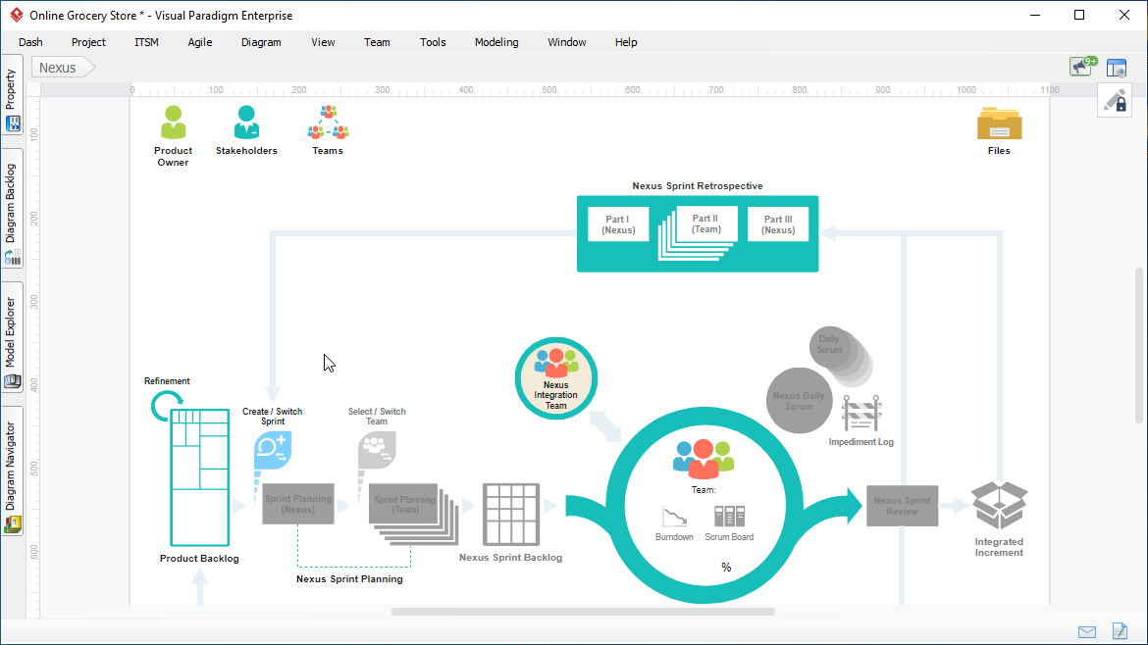Open the Files folder icon
The height and width of the screenshot is (645, 1148).
pyautogui.click(x=999, y=124)
